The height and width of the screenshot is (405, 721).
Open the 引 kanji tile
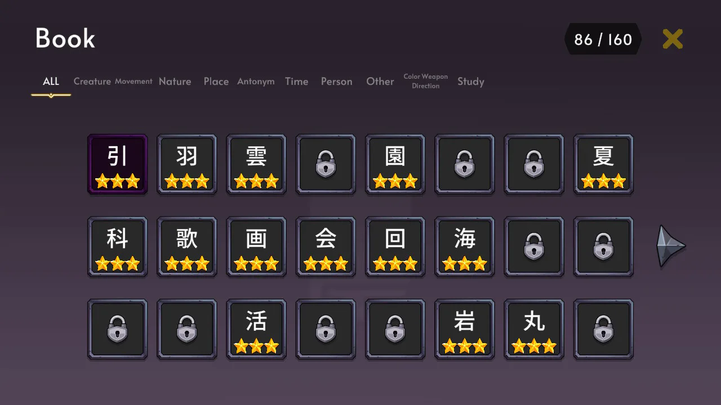(117, 164)
